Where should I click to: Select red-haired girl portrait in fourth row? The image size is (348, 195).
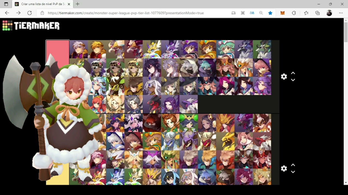[97, 104]
